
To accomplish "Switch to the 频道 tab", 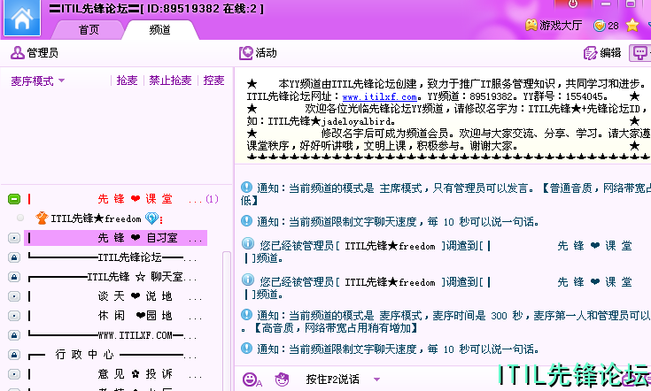I will [x=159, y=30].
